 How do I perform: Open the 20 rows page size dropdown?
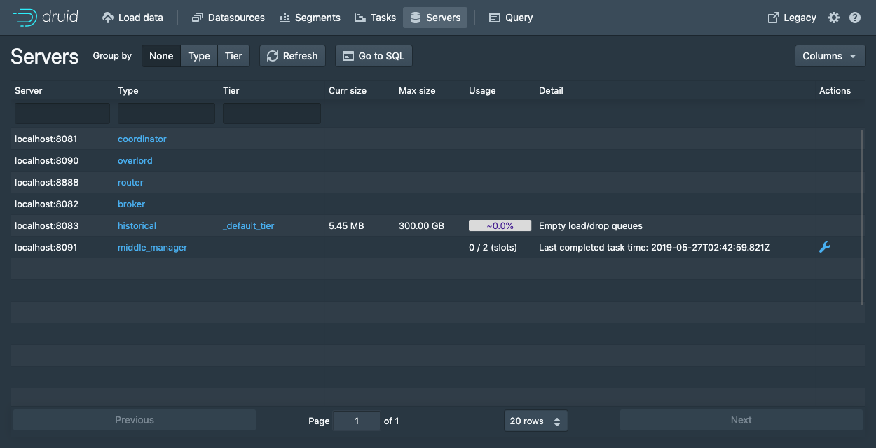click(x=535, y=421)
